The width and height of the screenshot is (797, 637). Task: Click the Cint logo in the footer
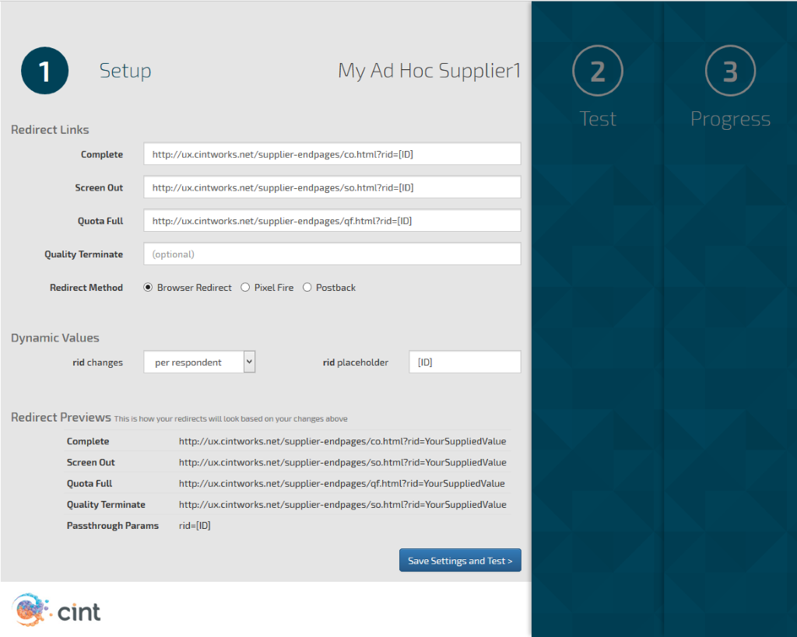click(x=57, y=609)
